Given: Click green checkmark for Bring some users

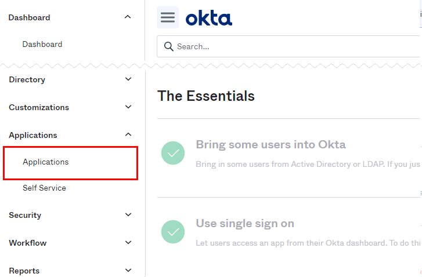Looking at the screenshot, I should point(173,153).
